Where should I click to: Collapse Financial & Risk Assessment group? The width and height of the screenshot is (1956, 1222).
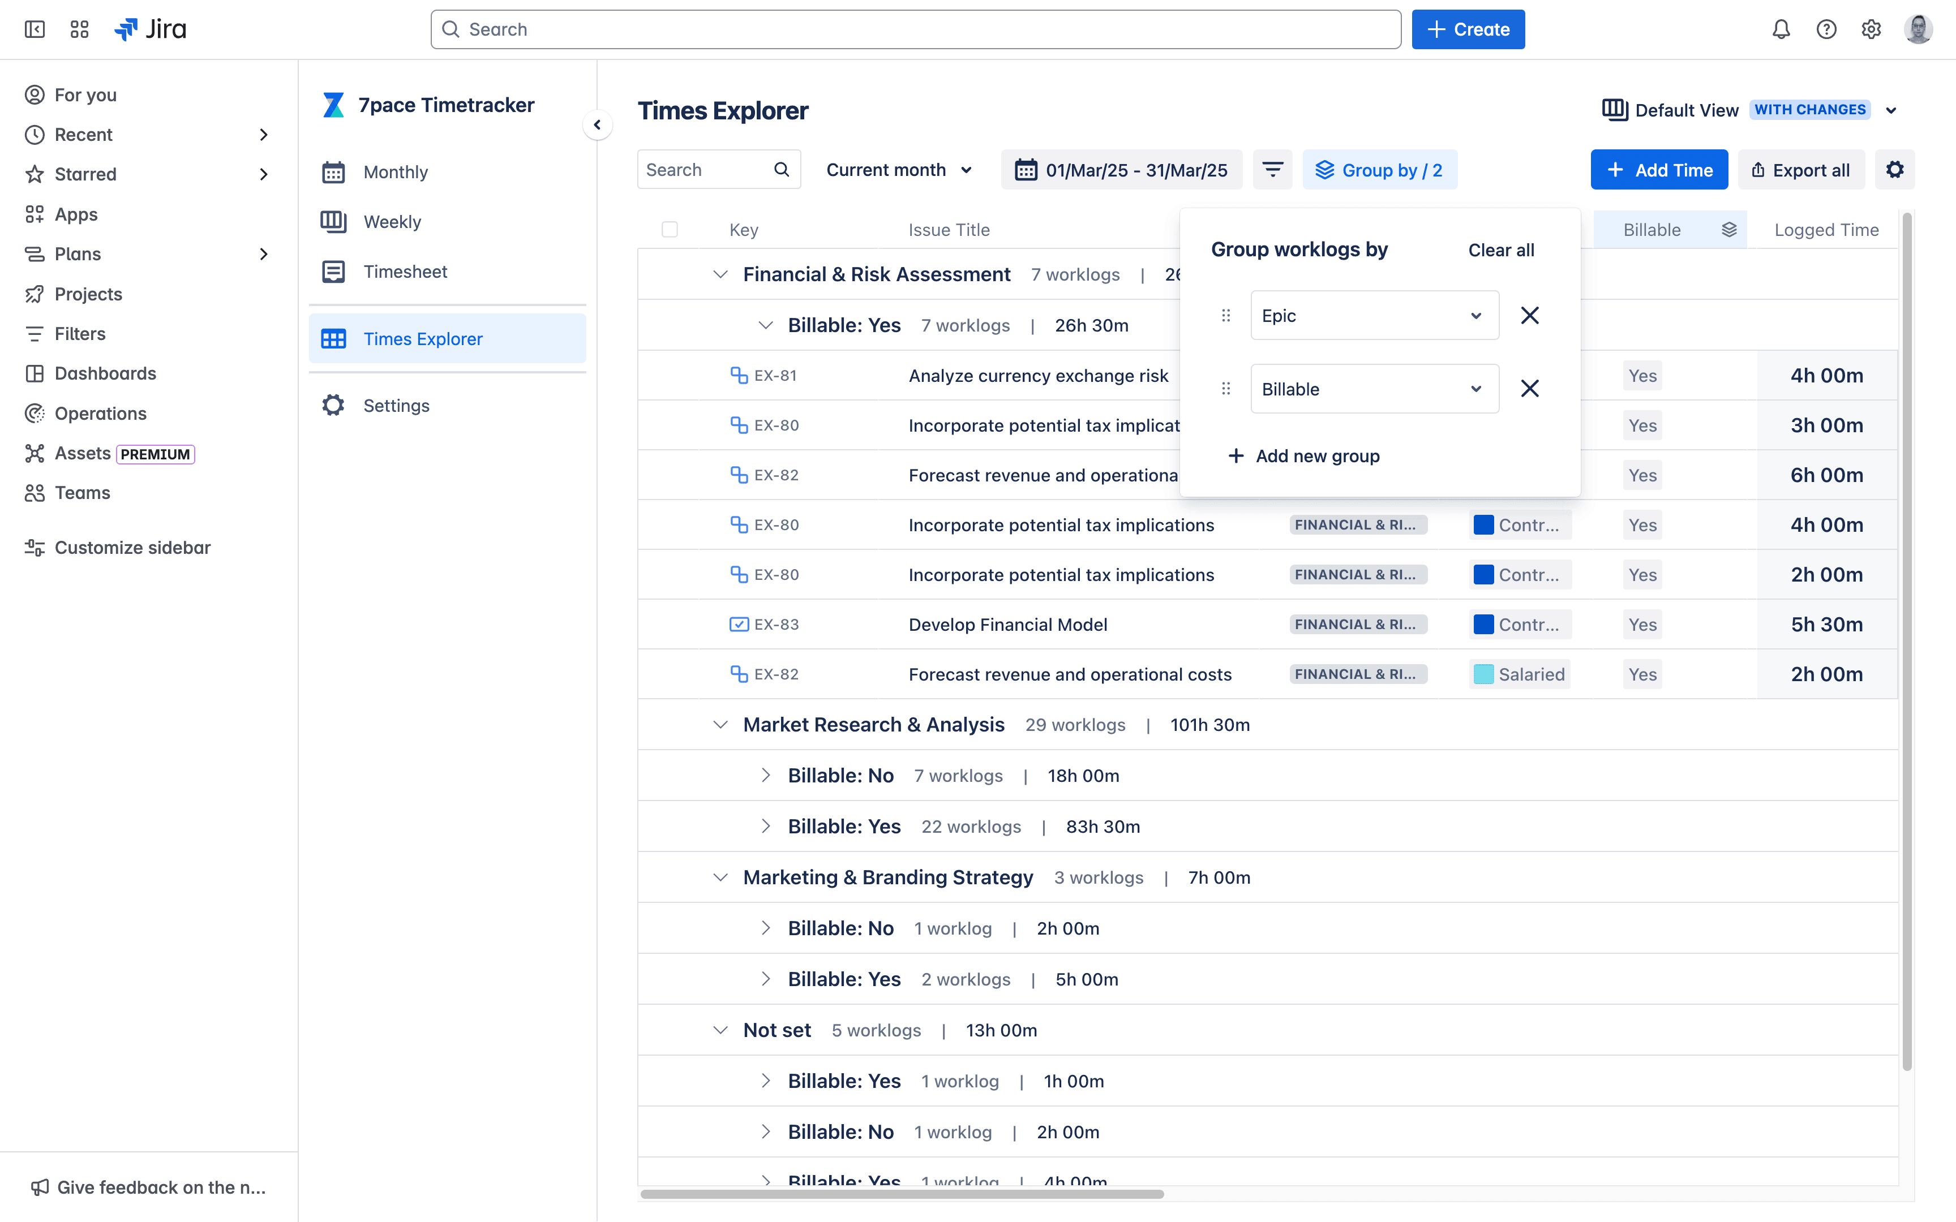click(x=720, y=274)
